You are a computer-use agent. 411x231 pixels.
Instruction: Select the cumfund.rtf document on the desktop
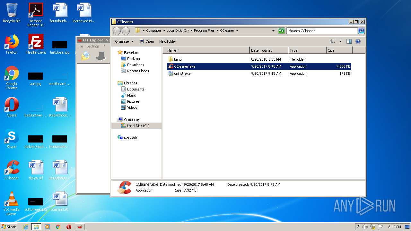tap(60, 201)
